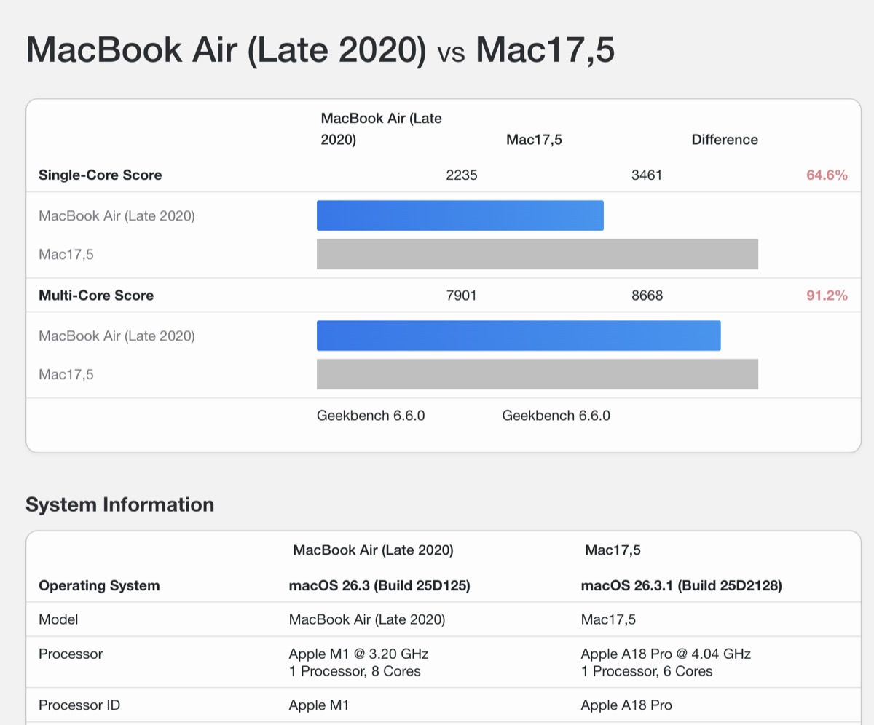Click the gray Mac17,5 single-core bar
The height and width of the screenshot is (725, 874).
click(535, 254)
